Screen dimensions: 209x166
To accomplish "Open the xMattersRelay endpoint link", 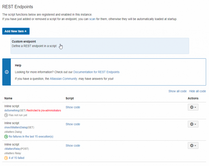I will tap(12, 149).
